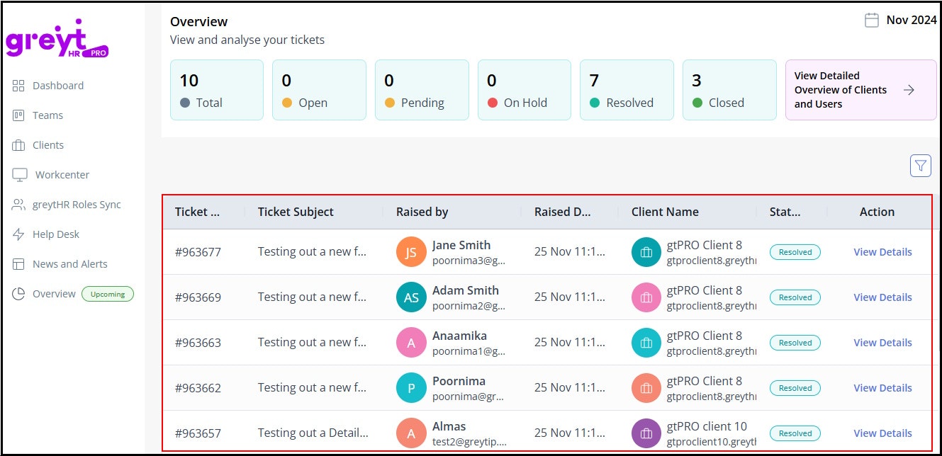Click the Teams sidebar icon
The height and width of the screenshot is (456, 942).
coord(18,115)
